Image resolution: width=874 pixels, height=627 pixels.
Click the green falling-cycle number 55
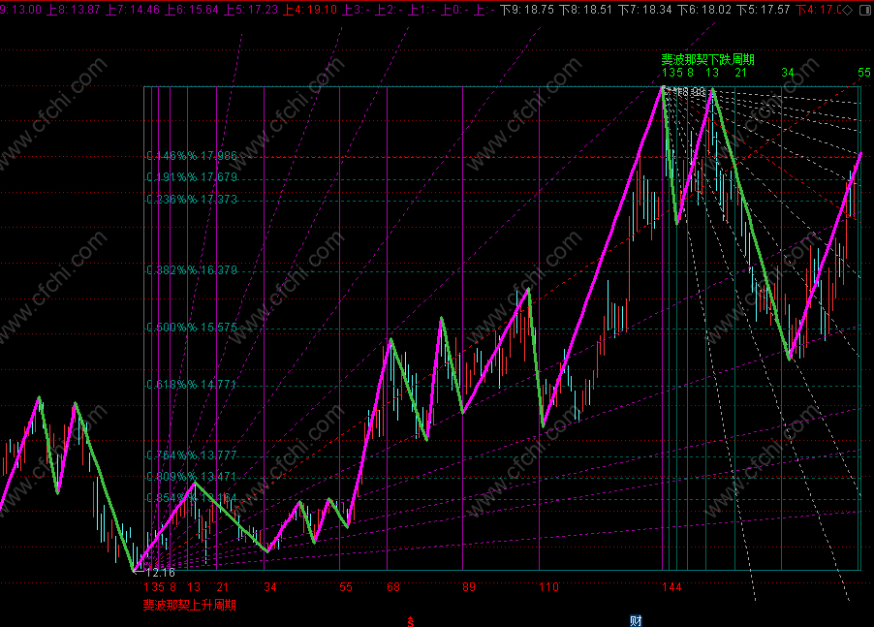[x=864, y=73]
